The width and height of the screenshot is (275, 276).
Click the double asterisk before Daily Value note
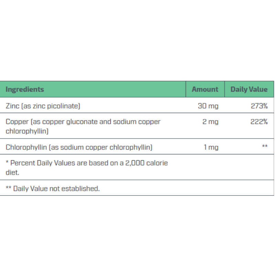tap(9, 187)
